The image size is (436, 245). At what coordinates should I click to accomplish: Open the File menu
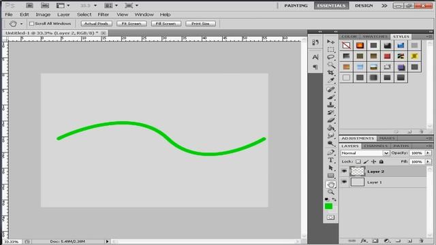pyautogui.click(x=9, y=14)
